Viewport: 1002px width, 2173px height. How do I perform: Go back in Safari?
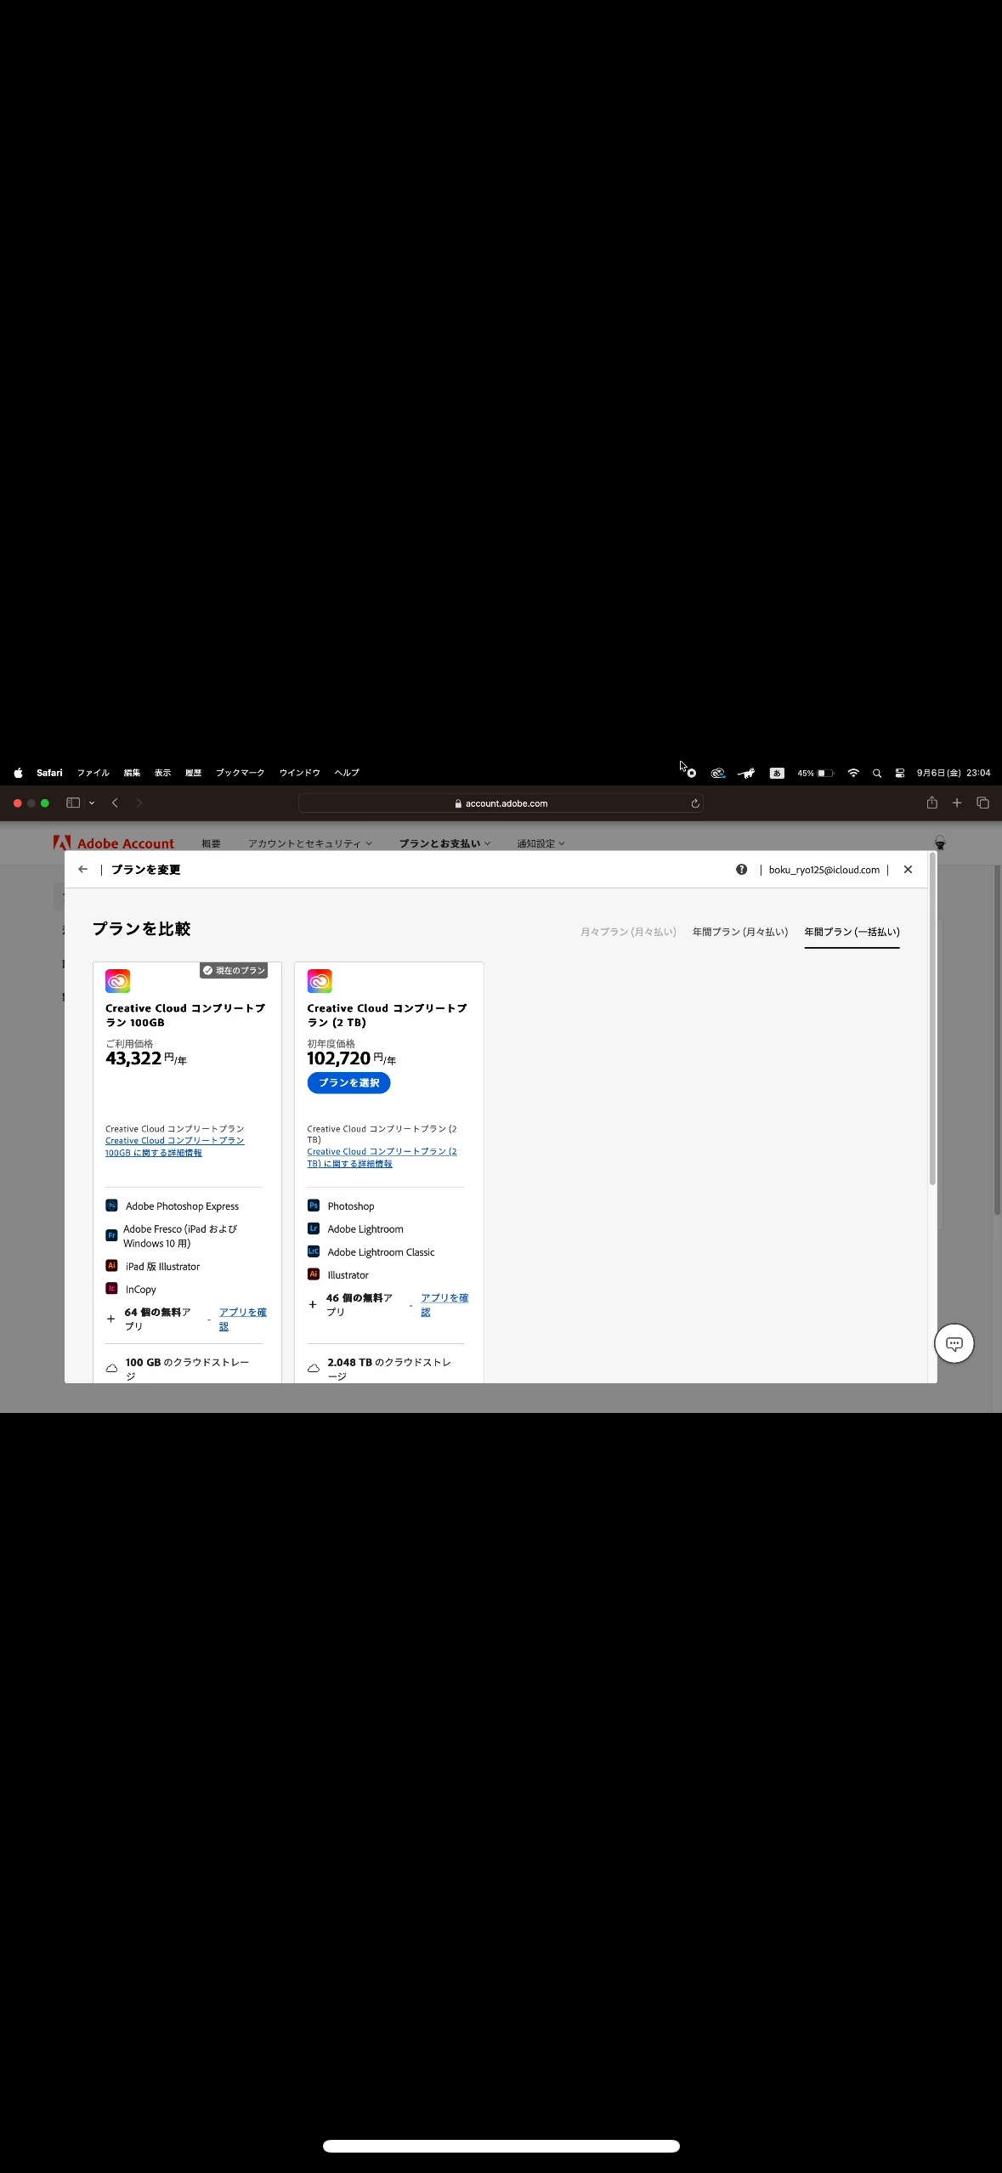pos(115,803)
